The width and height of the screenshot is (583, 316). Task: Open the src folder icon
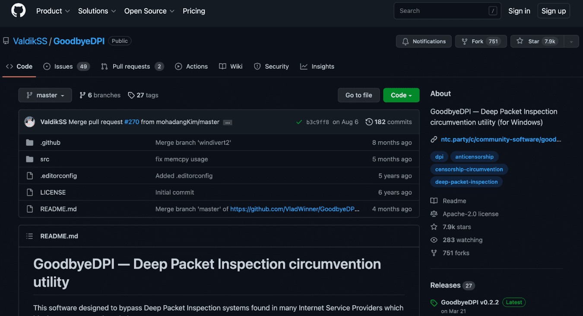[29, 159]
